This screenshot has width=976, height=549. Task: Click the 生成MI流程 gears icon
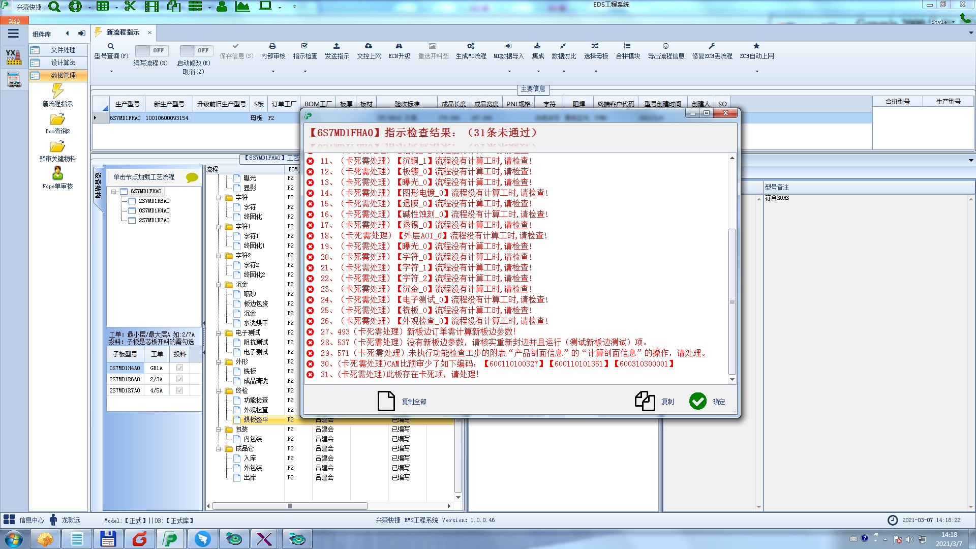point(471,46)
